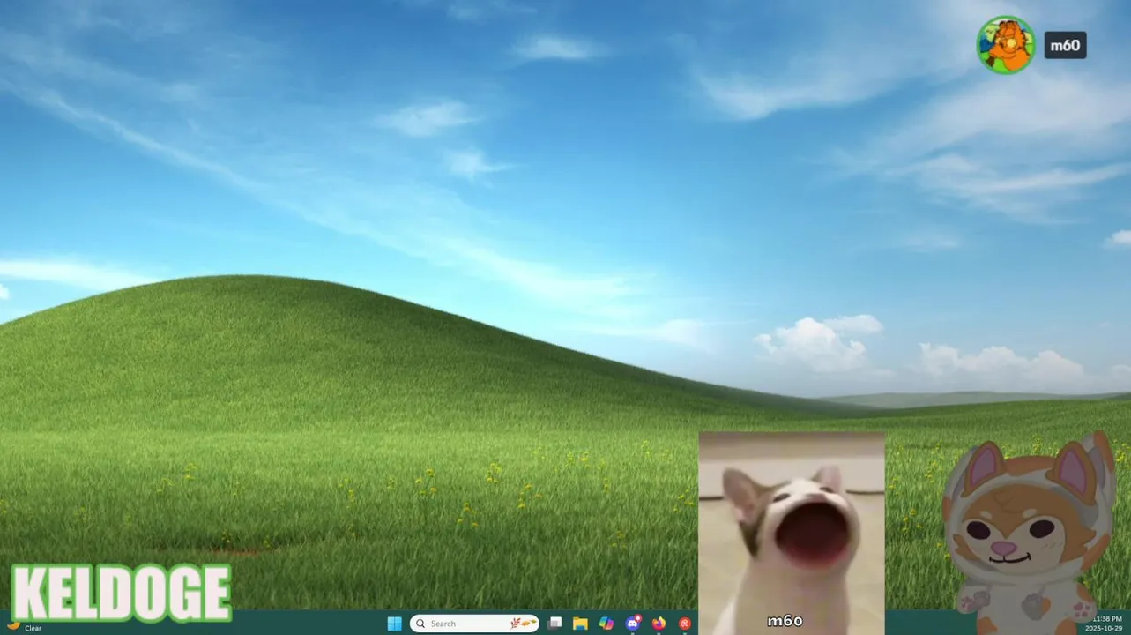Click the m60 name label beside avatar
Image resolution: width=1131 pixels, height=635 pixels.
click(1065, 45)
